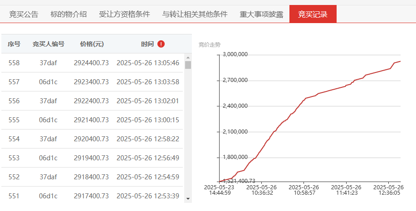Open the 受让方资格条件 tab

(124, 14)
